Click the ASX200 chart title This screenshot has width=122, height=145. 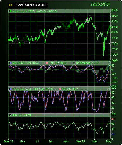tap(100, 4)
